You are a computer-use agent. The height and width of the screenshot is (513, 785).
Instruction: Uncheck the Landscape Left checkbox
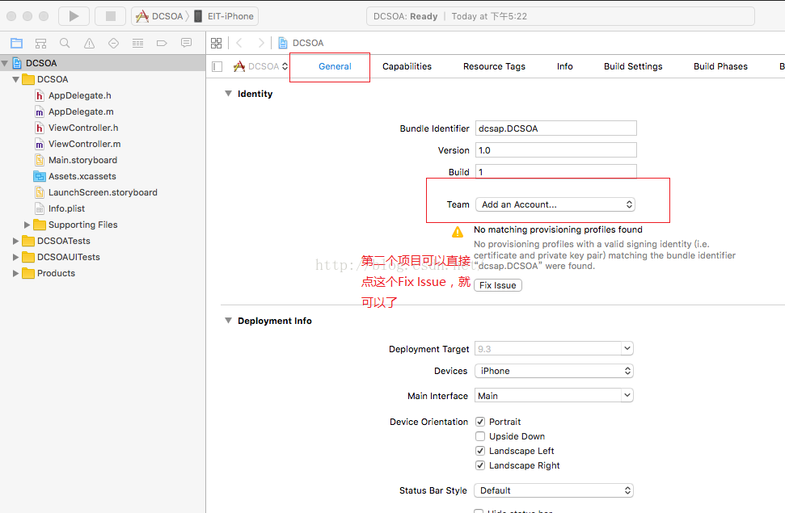point(480,451)
